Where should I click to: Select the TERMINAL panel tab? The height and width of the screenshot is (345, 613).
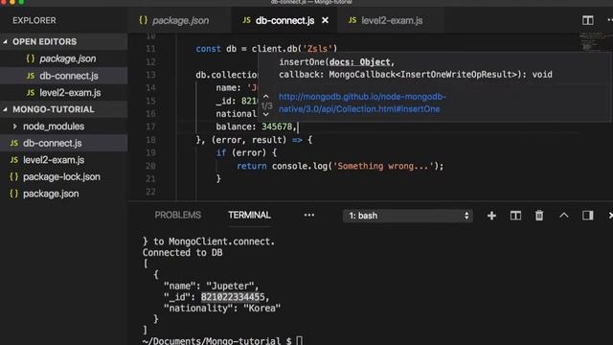coord(249,215)
